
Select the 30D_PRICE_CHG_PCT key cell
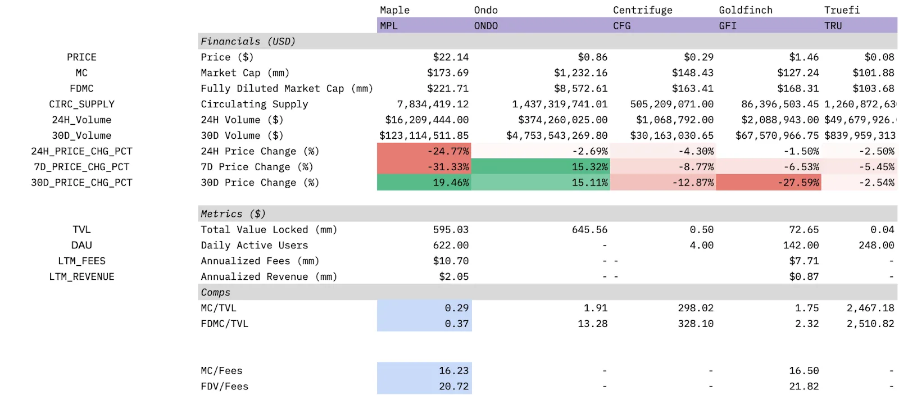(81, 183)
